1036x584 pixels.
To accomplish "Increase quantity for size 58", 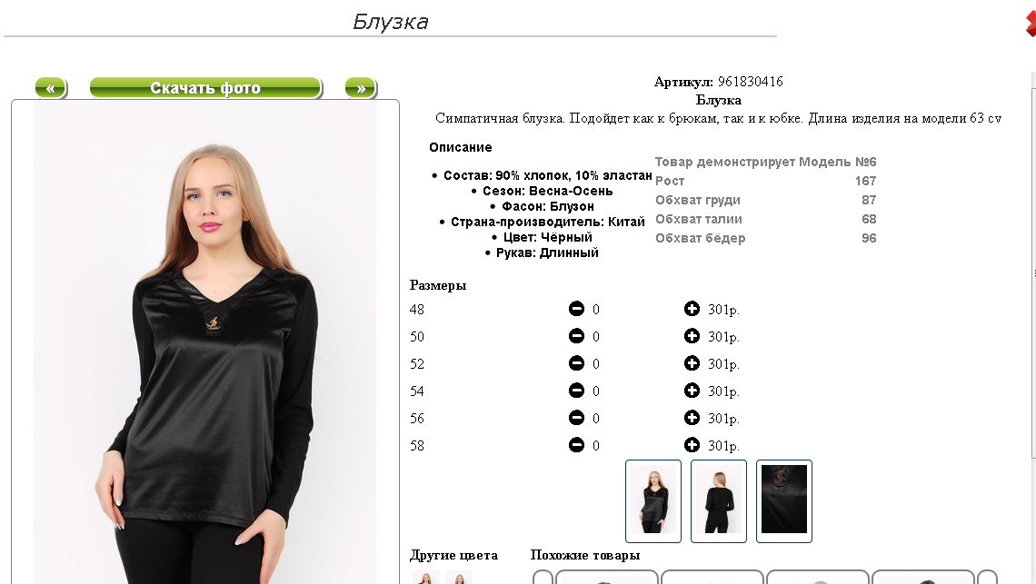I will coord(692,445).
